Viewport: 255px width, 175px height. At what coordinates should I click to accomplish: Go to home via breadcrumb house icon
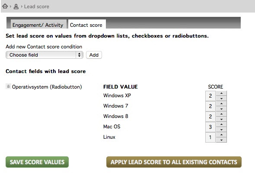[x=5, y=6]
